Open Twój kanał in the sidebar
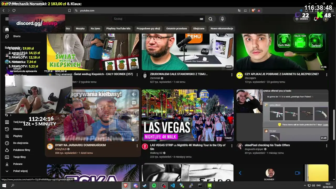336x189 pixels. click(19, 122)
